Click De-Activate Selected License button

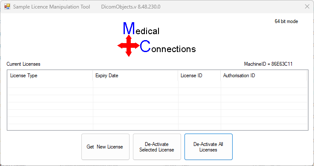coord(157,147)
